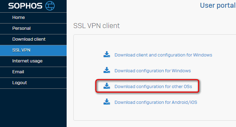Select the SSL VPN sidebar item

[33, 51]
